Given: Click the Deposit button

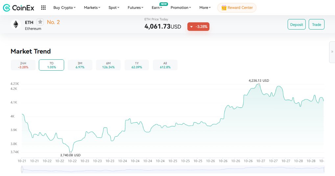Looking at the screenshot, I should click(297, 24).
